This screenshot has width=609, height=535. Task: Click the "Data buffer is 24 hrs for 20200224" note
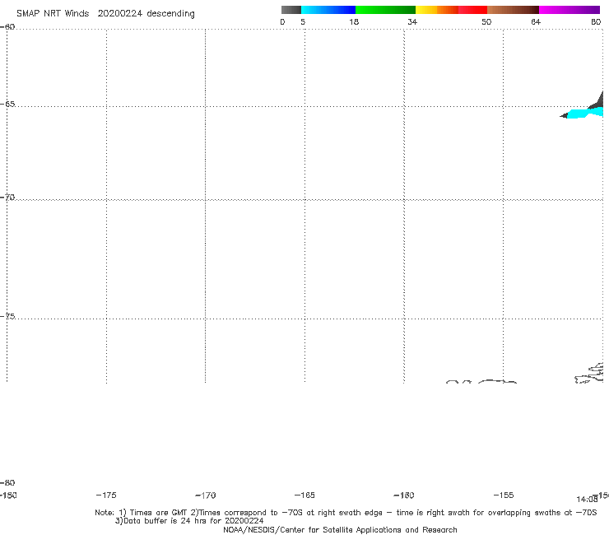pyautogui.click(x=189, y=521)
